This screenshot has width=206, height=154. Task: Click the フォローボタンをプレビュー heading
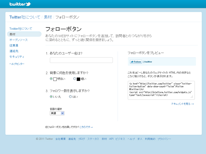146,53
